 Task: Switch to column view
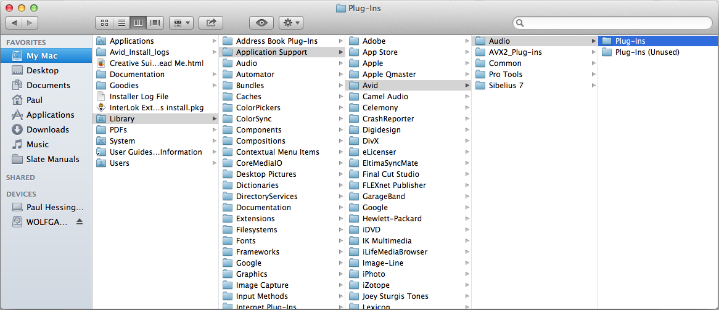point(139,22)
